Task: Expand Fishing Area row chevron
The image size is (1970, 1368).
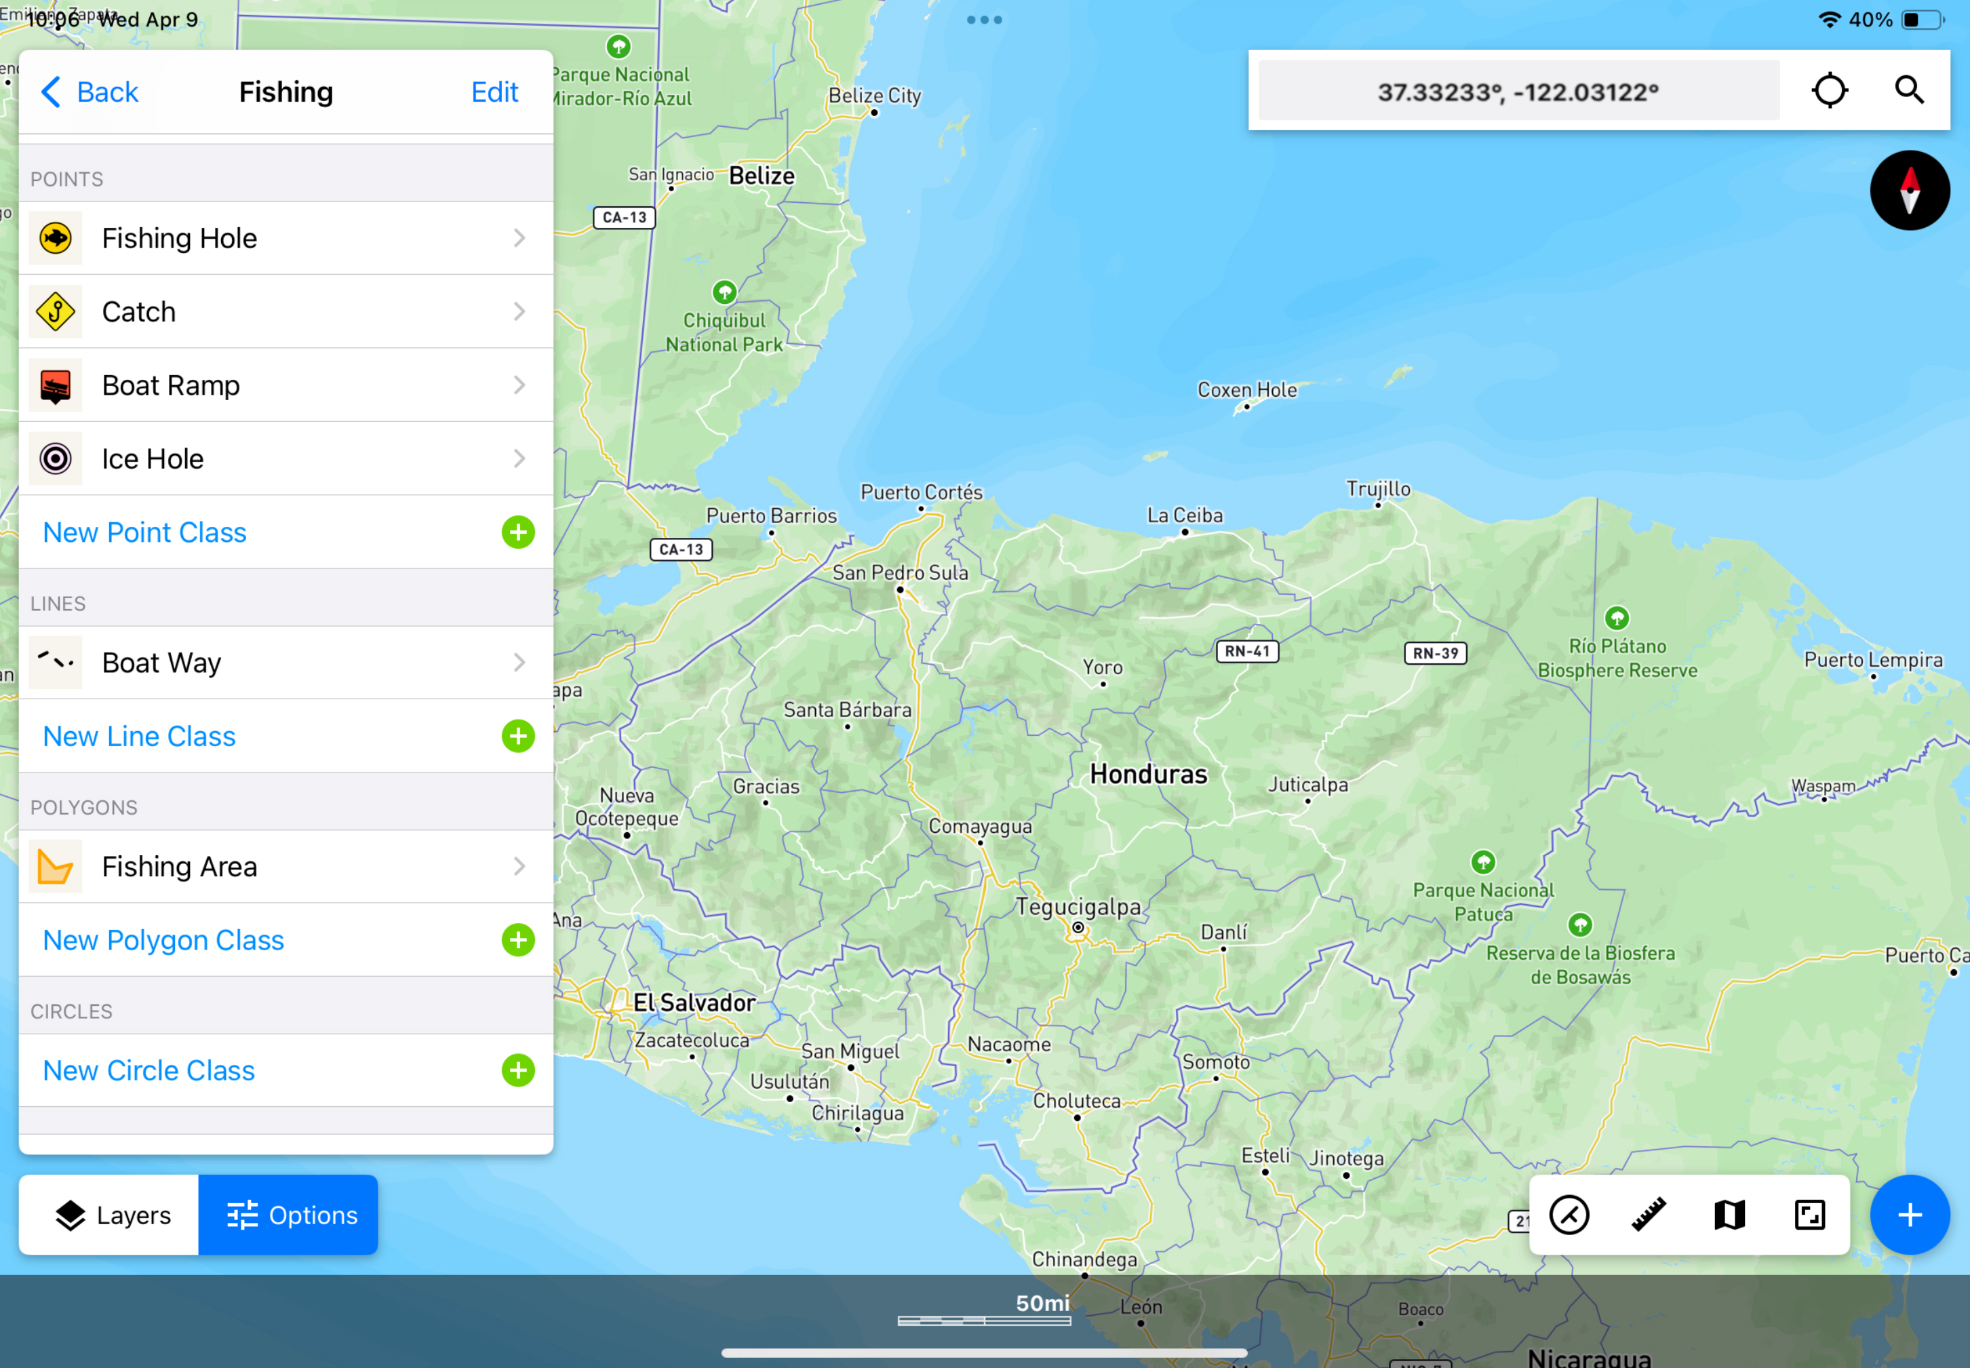Action: click(x=519, y=867)
